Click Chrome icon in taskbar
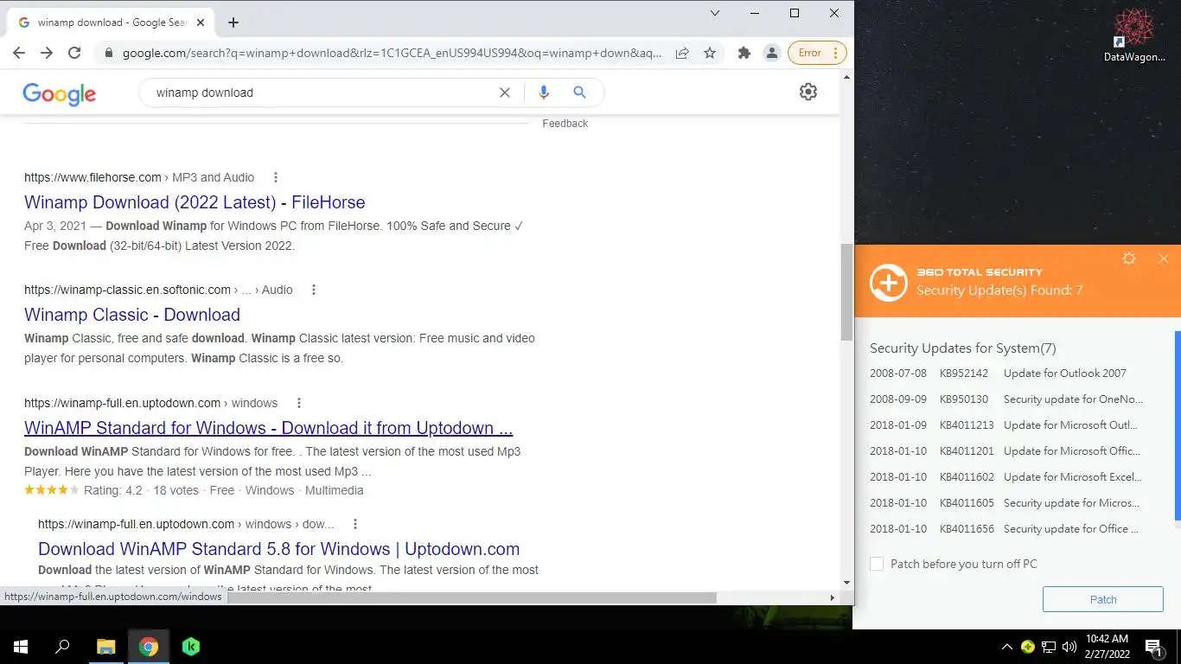The image size is (1181, 664). click(x=149, y=647)
